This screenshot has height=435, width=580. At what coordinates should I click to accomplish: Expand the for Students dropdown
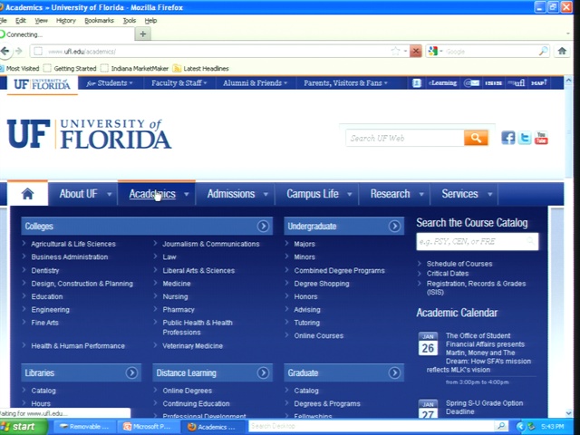pos(110,82)
